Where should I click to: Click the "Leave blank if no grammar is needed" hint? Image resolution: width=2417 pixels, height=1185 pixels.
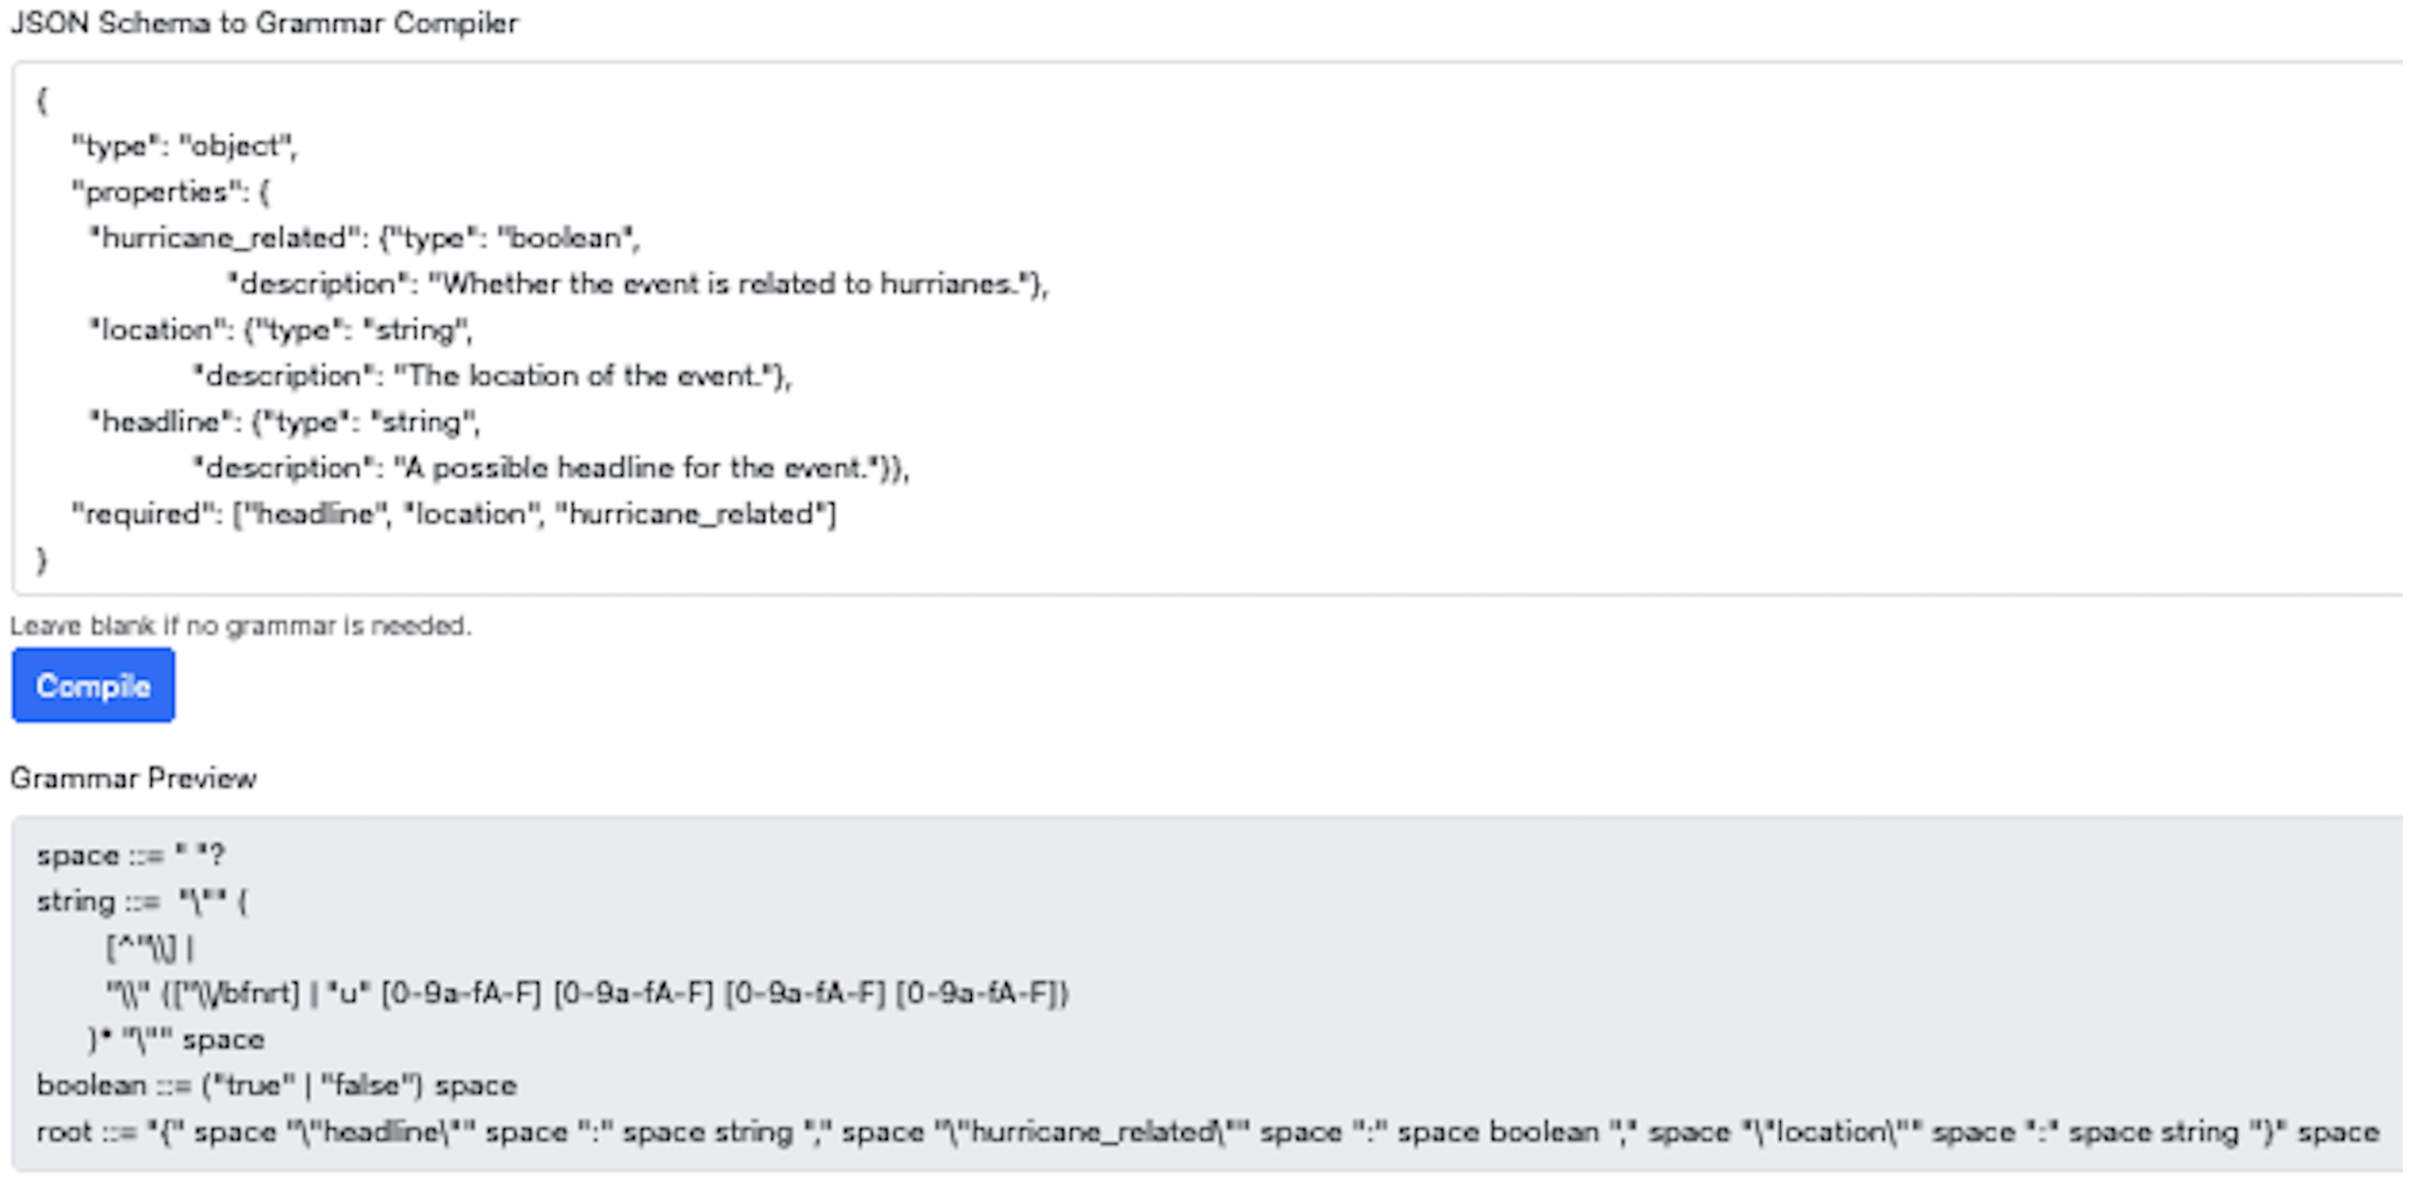[x=240, y=625]
